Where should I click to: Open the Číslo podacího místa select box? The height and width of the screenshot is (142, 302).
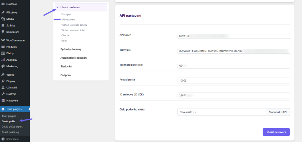[221, 112]
